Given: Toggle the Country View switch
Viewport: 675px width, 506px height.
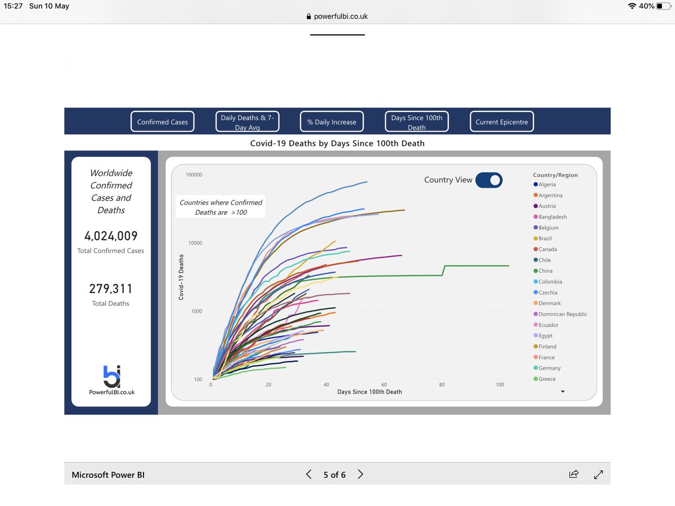Looking at the screenshot, I should (x=489, y=180).
